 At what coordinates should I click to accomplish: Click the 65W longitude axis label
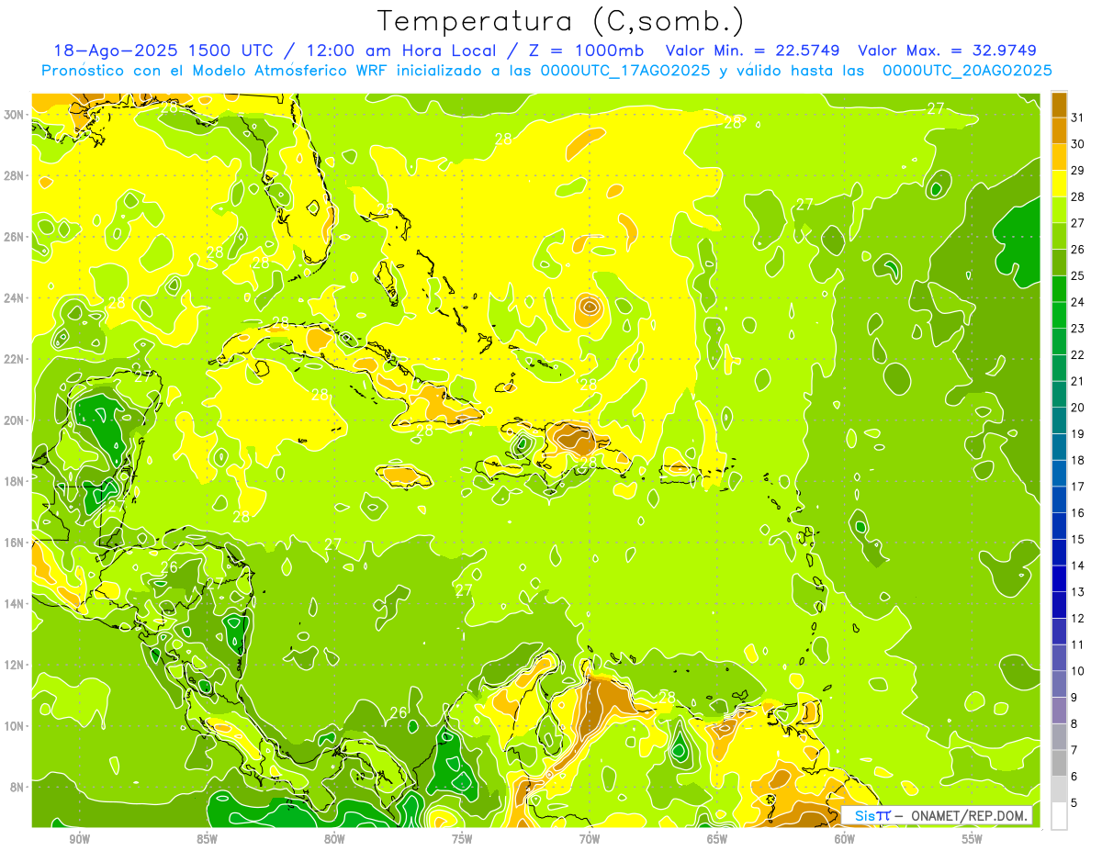click(x=717, y=839)
